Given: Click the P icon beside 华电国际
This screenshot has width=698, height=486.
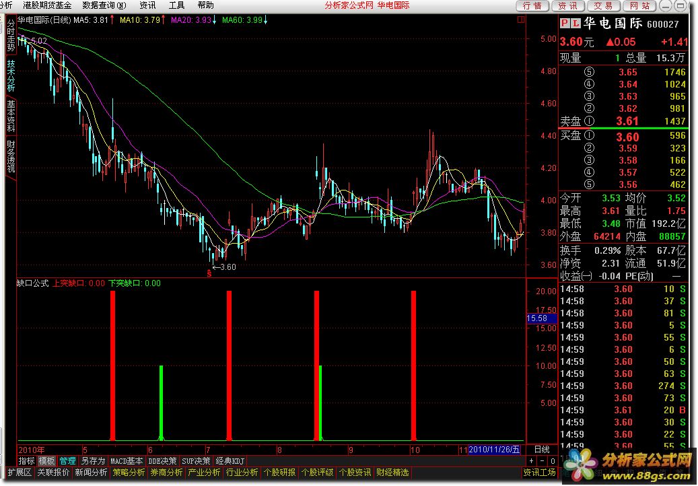Looking at the screenshot, I should point(565,24).
